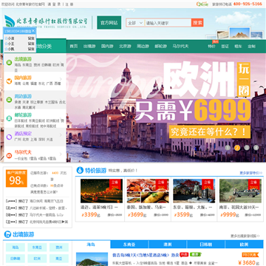Image resolution: width=266 pixels, height=266 pixels.
Task: Click the 日韩朝 filter tile in left panel
Action: (x=16, y=259)
